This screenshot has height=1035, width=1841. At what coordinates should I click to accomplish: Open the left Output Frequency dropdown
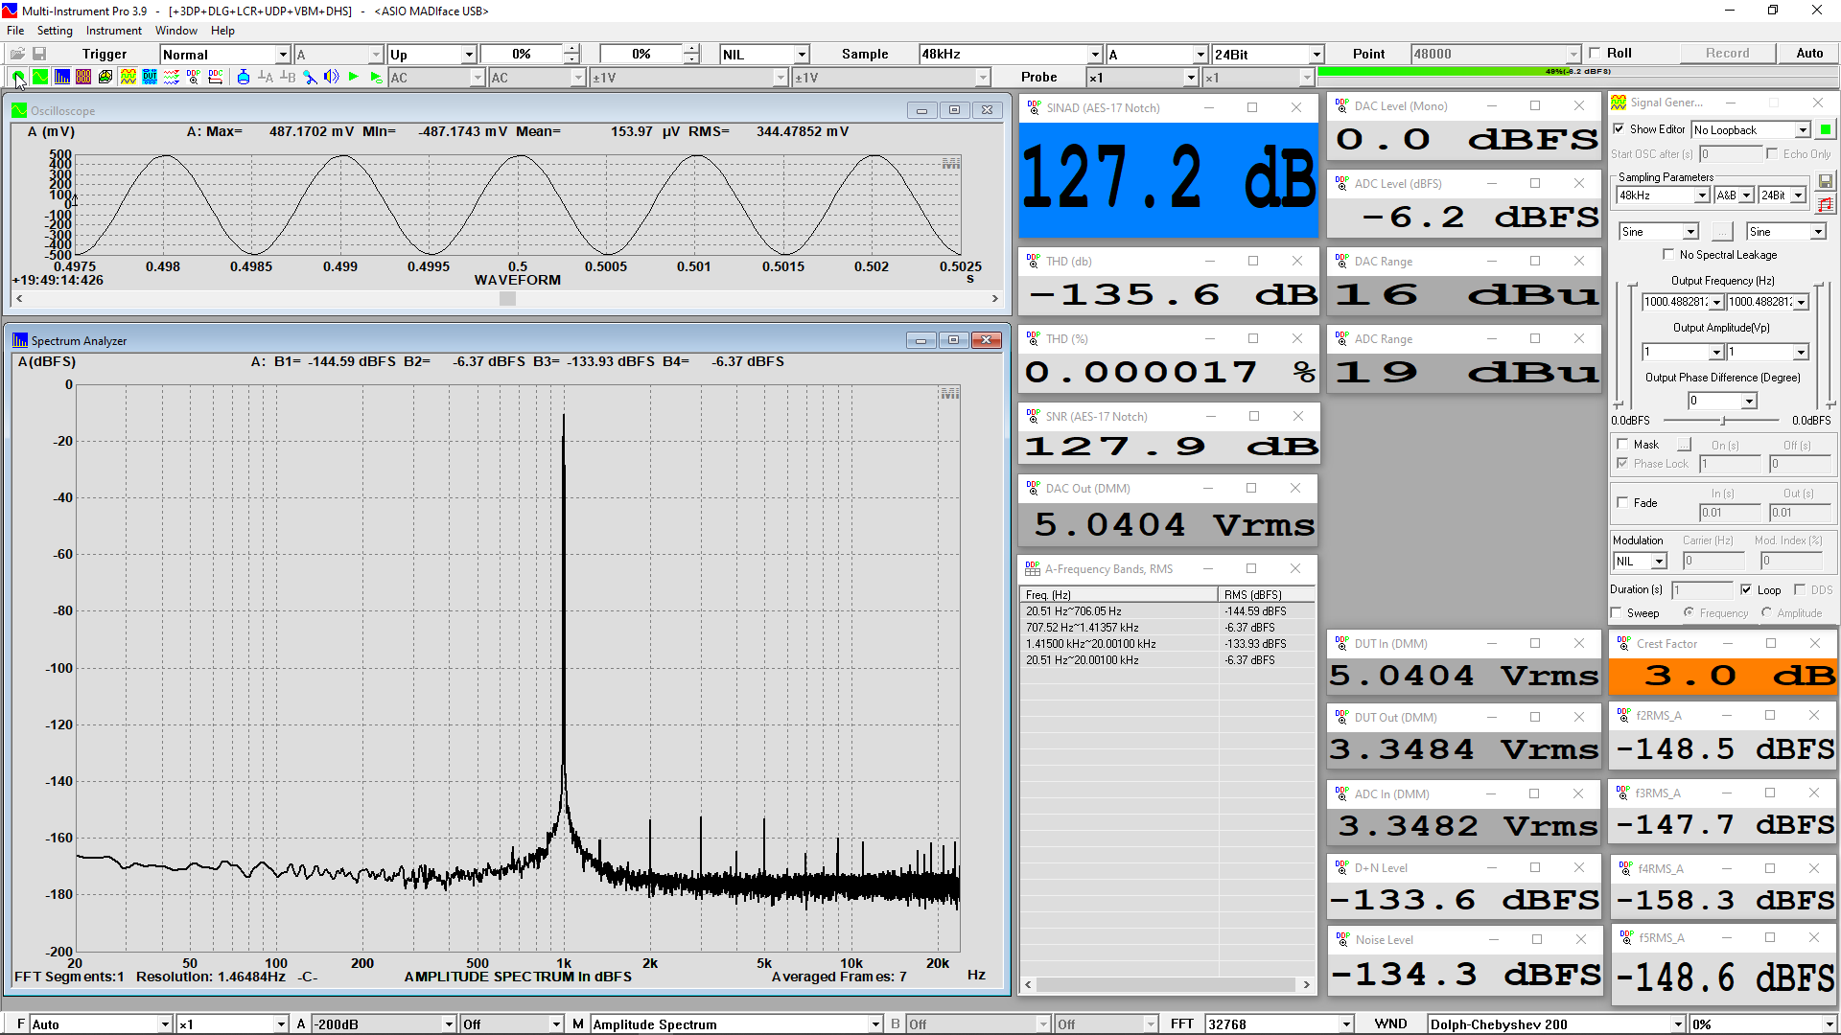point(1716,303)
